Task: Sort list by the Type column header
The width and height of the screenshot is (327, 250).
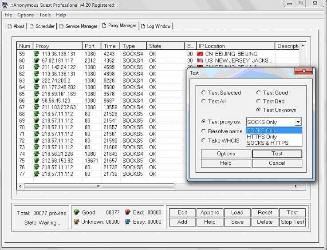Action: (133, 46)
